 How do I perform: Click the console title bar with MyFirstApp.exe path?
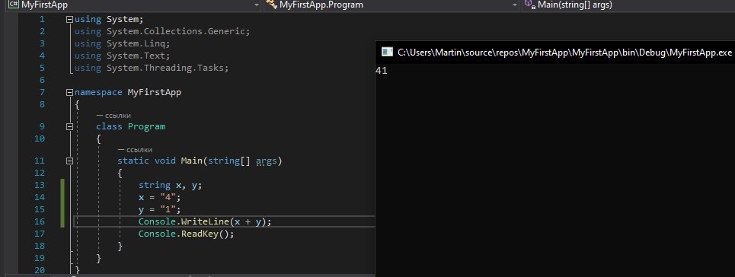555,52
